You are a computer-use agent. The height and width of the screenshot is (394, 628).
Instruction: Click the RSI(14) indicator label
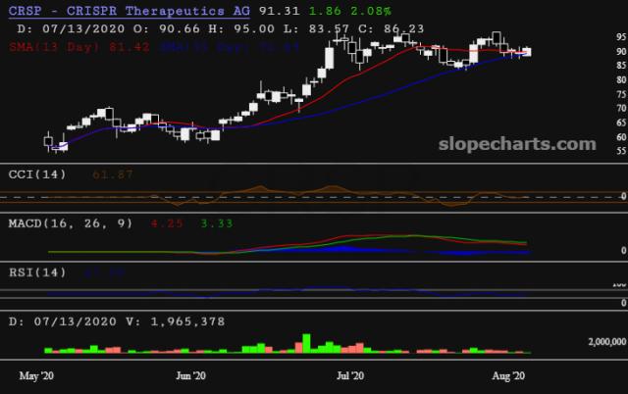(x=31, y=271)
